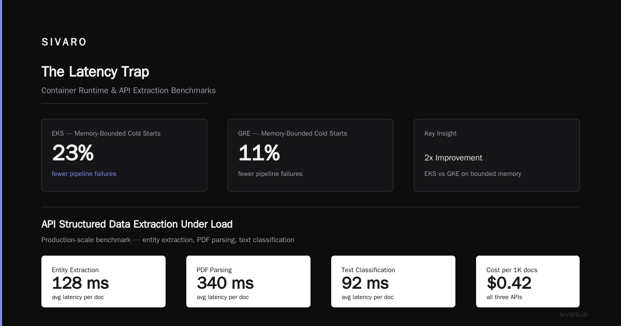The height and width of the screenshot is (326, 621).
Task: Click 'EKS vs GKE on bounded memory'
Action: pos(472,174)
